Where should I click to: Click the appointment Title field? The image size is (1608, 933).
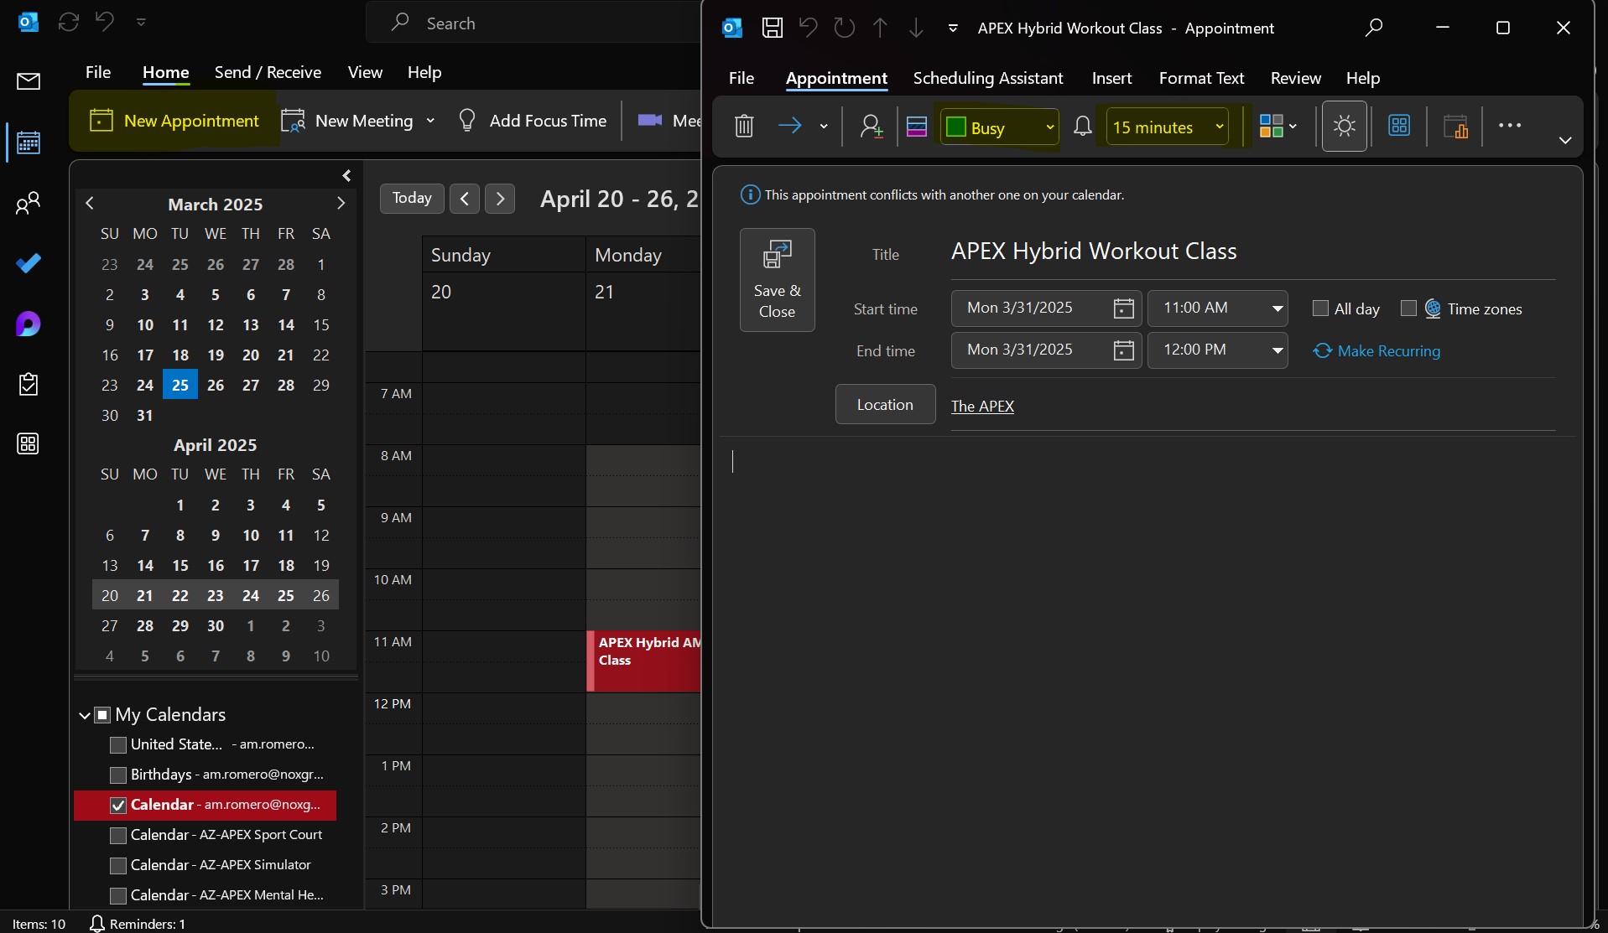[1252, 251]
